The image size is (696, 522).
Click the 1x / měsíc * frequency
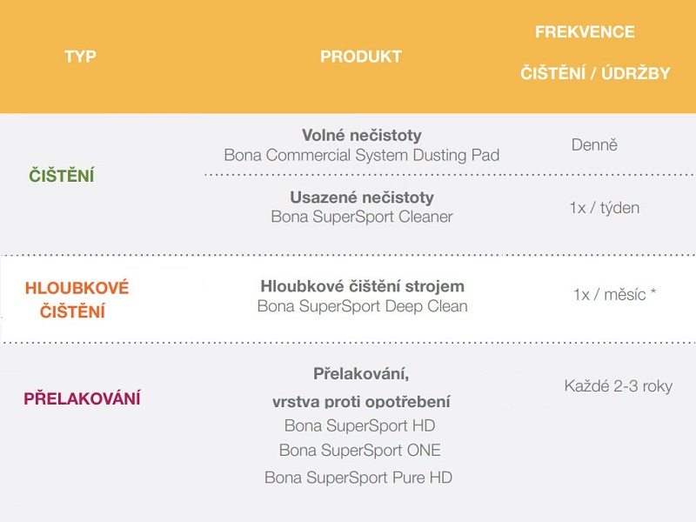pos(614,294)
